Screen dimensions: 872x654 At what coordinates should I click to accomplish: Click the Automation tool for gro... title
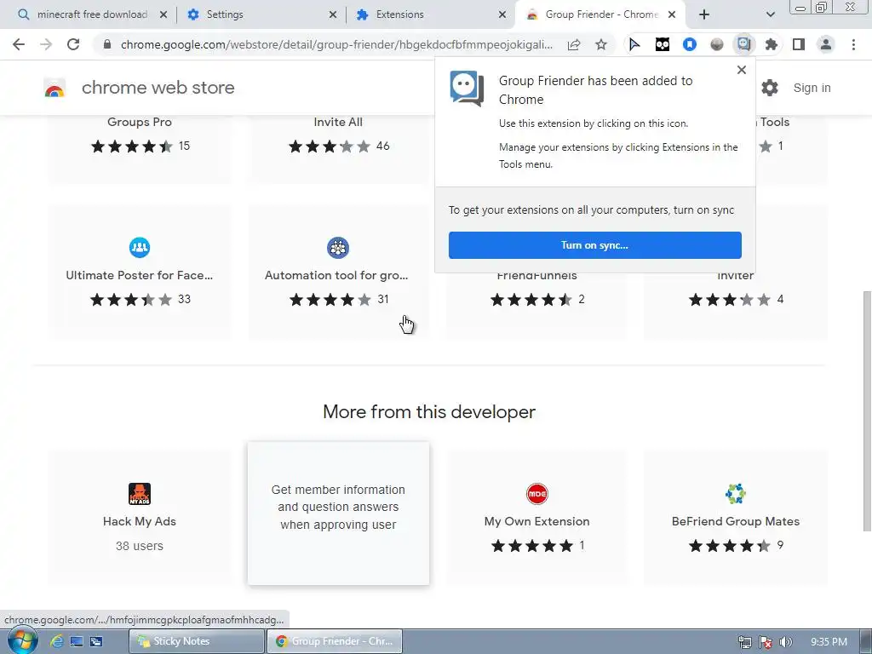336,275
